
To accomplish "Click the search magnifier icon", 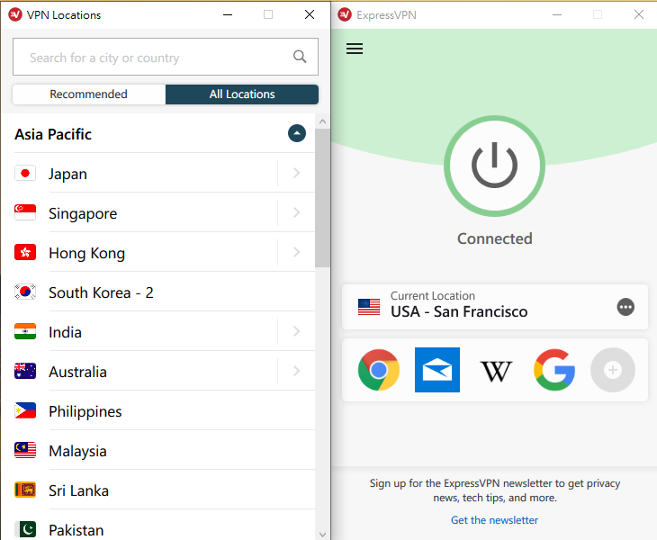I will coord(300,57).
